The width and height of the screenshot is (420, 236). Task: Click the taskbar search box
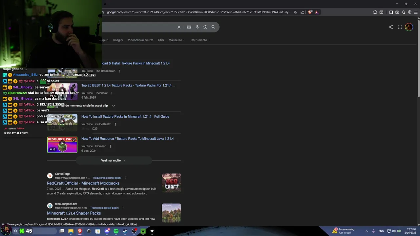click(x=34, y=231)
